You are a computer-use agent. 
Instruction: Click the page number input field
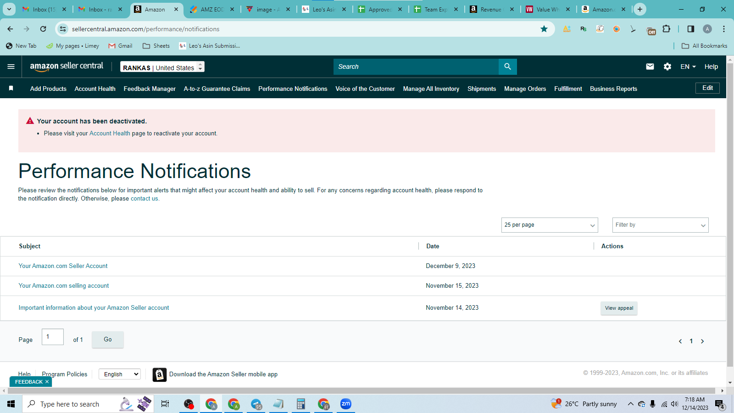[53, 337]
